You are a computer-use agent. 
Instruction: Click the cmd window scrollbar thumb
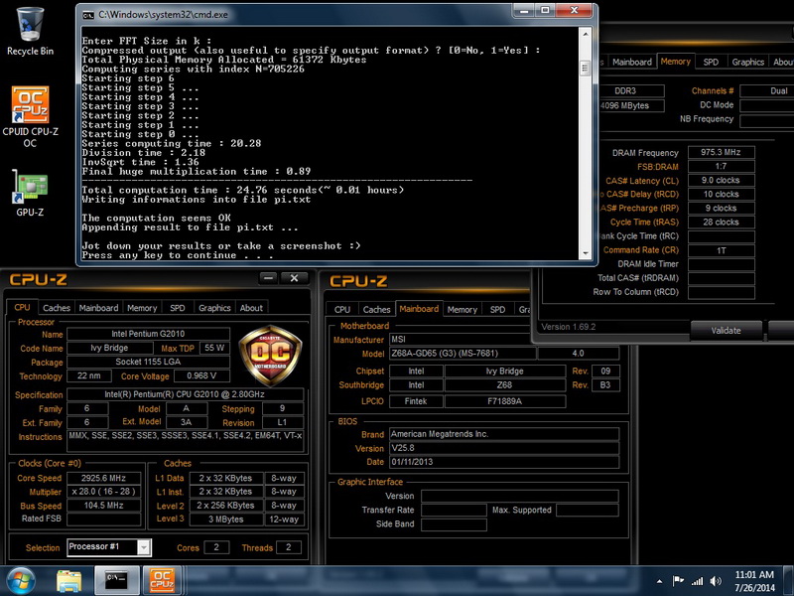point(586,68)
